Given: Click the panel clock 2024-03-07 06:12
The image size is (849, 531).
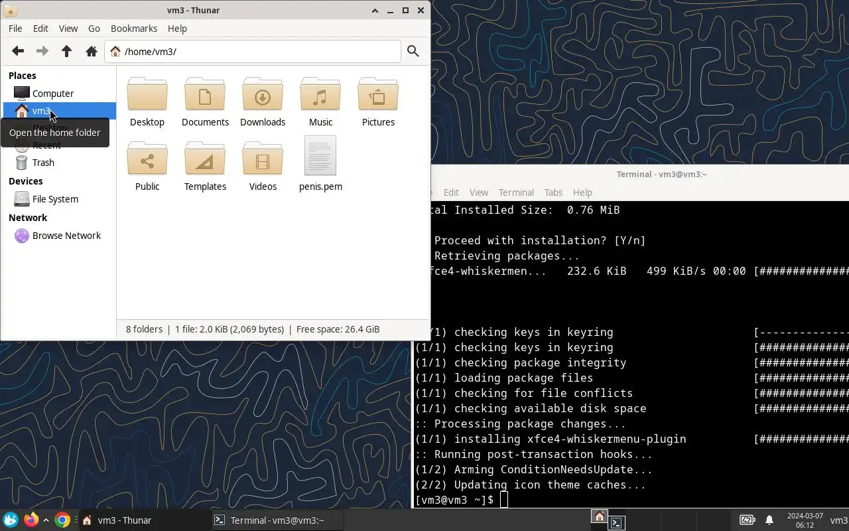Looking at the screenshot, I should (x=805, y=520).
